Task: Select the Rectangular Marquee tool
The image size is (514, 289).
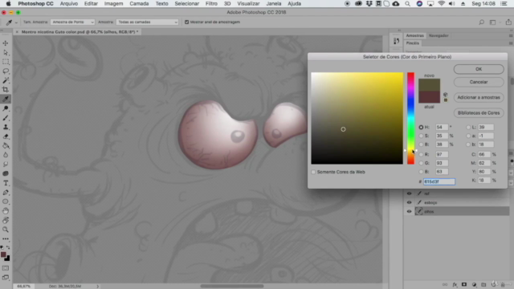Action: (x=6, y=62)
